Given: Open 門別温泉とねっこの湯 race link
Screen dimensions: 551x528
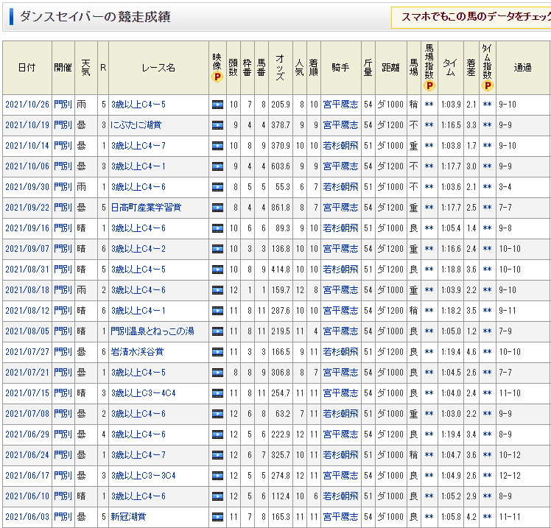Looking at the screenshot, I should point(154,331).
